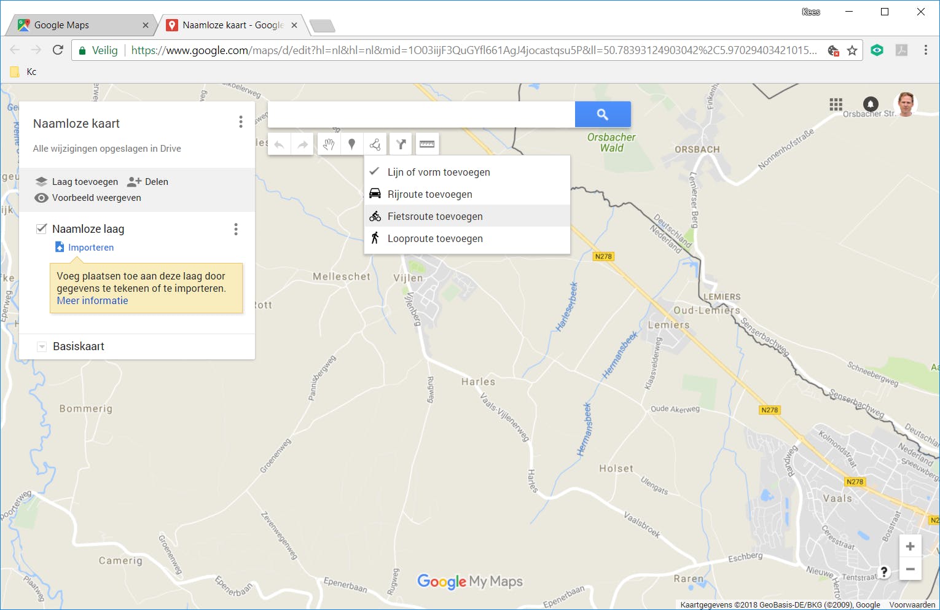Screen dimensions: 940x610
Task: Click the redo arrow in map toolbar
Action: pos(302,144)
